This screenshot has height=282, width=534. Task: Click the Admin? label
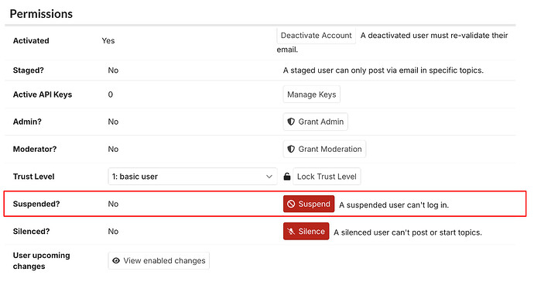pyautogui.click(x=27, y=122)
